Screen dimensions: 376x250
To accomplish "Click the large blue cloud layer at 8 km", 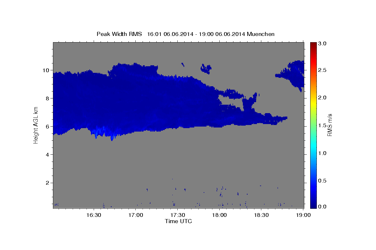I will click(x=135, y=100).
